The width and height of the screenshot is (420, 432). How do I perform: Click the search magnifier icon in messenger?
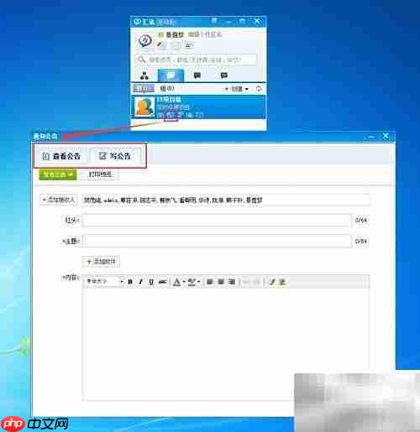click(x=141, y=60)
